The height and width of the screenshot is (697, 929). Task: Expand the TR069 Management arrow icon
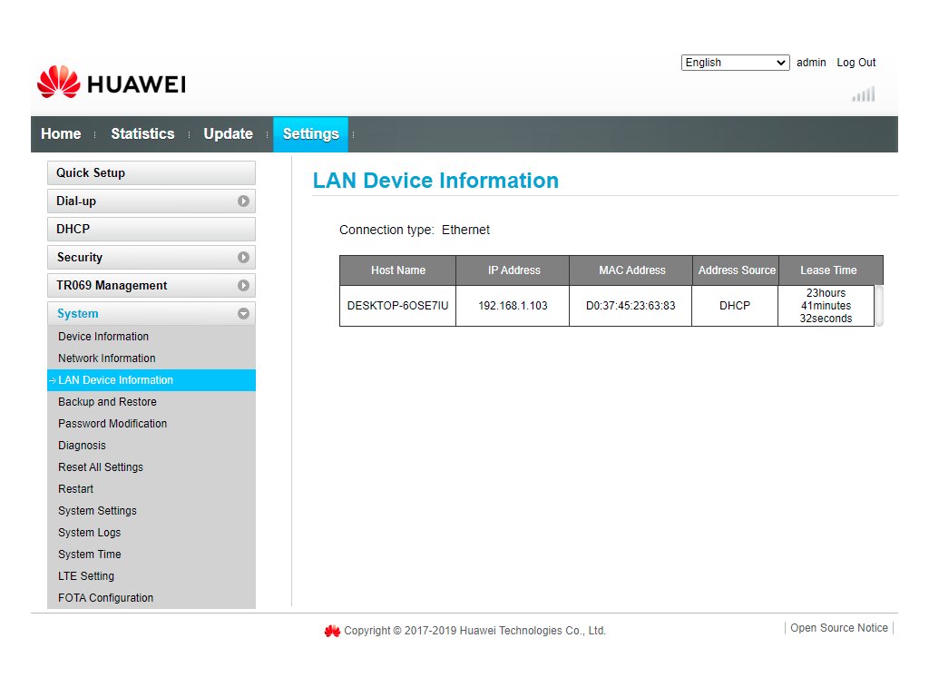pyautogui.click(x=243, y=286)
